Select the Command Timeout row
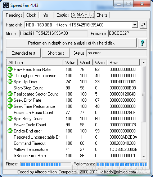The width and height of the screenshot is (153, 177). pyautogui.click(x=73, y=143)
